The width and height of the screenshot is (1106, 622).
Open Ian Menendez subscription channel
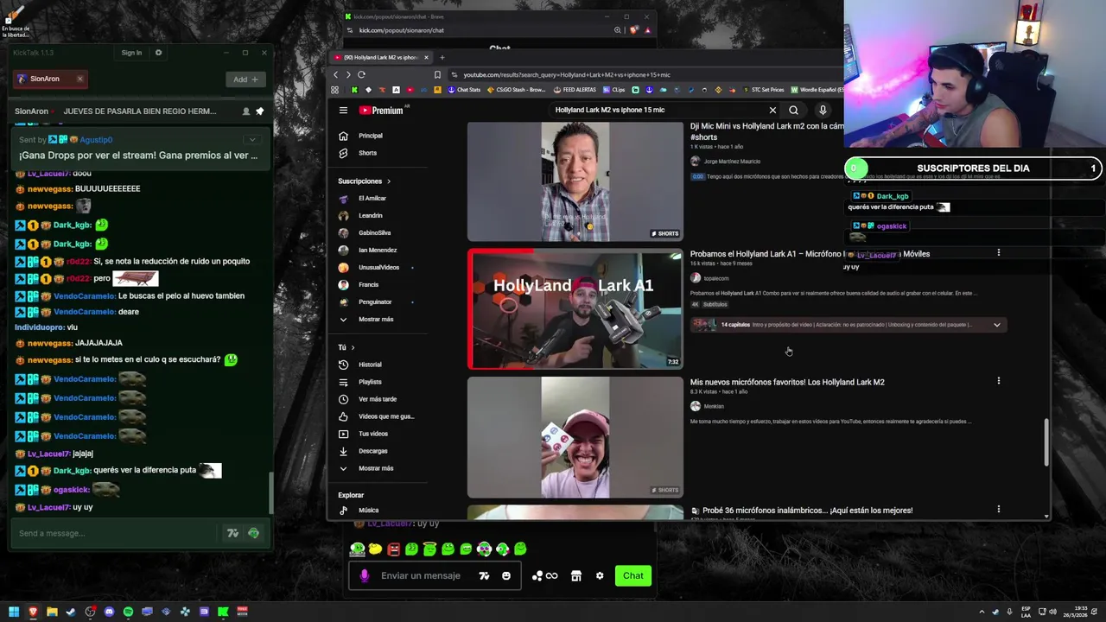pyautogui.click(x=378, y=251)
